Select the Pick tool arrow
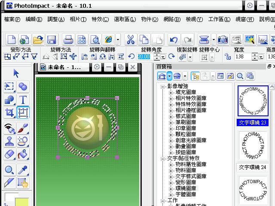This screenshot has width=275, height=206. [16, 73]
